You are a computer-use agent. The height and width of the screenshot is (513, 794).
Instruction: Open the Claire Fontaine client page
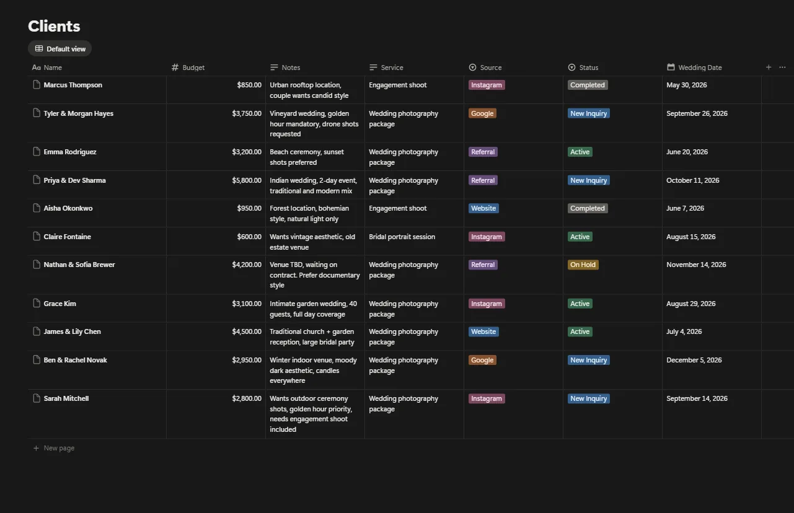pos(67,237)
